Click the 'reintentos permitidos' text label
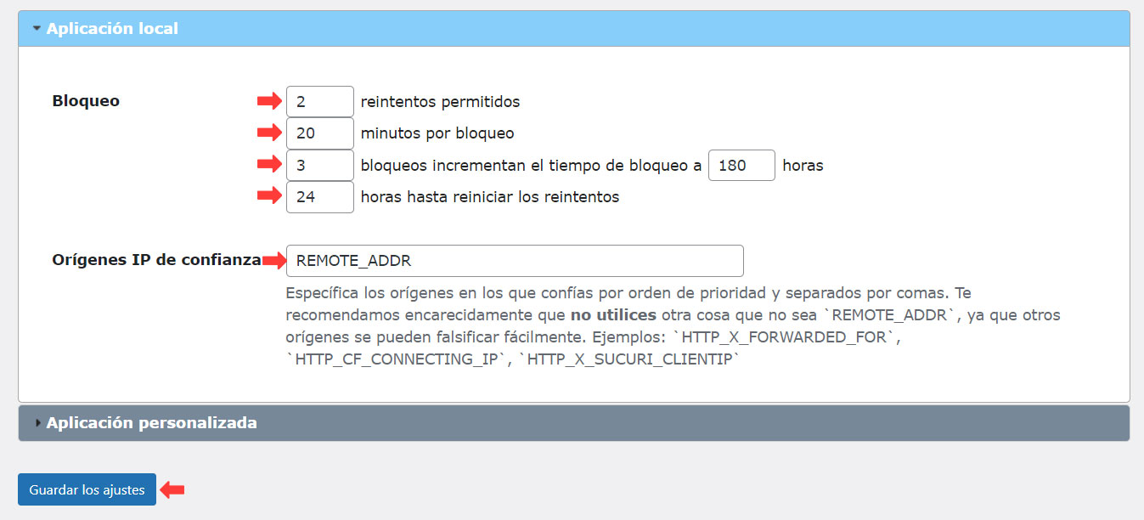Image resolution: width=1144 pixels, height=520 pixels. coord(440,102)
